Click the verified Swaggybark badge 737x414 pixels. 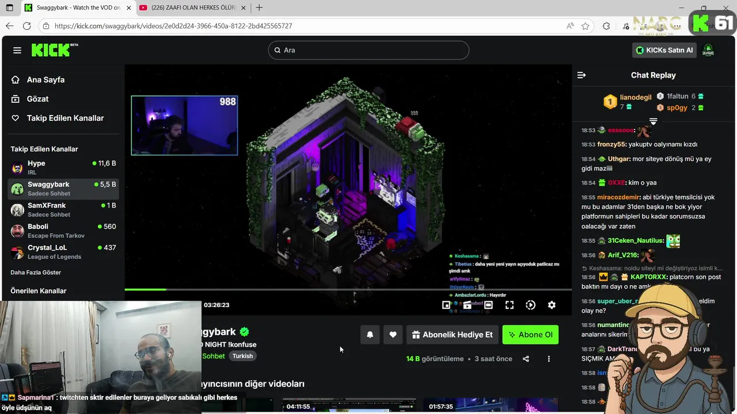pos(244,332)
